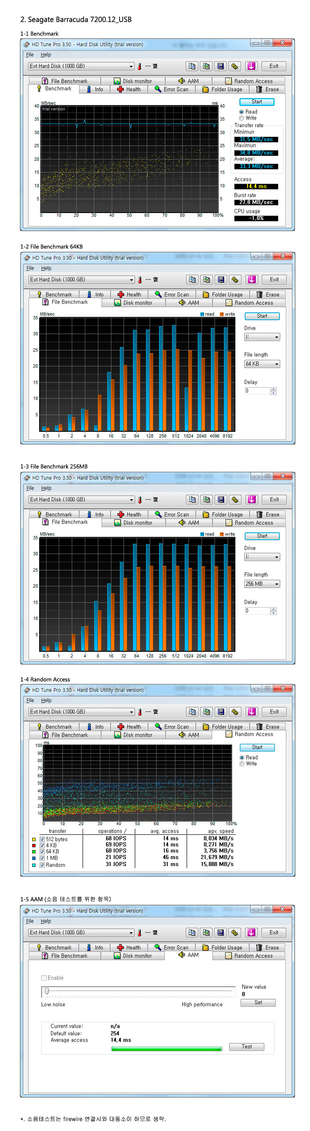Open Help menu in AAM window
The width and height of the screenshot is (310, 1131).
(46, 921)
